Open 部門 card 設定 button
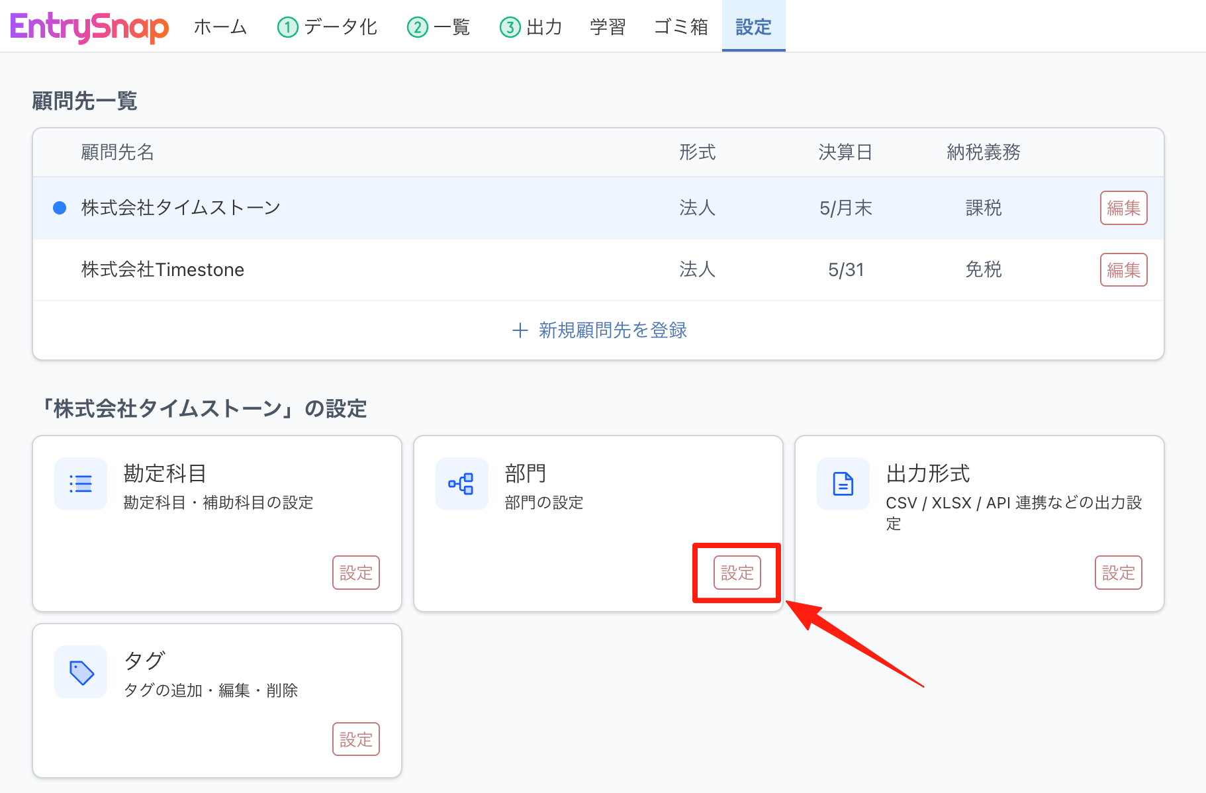 [x=737, y=573]
